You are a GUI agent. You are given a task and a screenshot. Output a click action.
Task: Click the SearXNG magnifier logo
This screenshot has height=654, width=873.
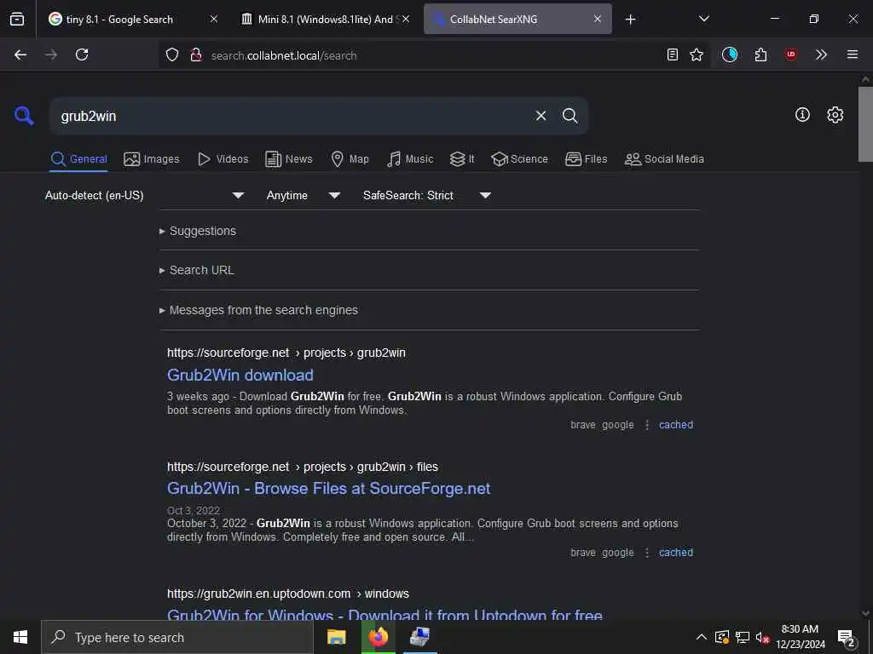point(24,116)
